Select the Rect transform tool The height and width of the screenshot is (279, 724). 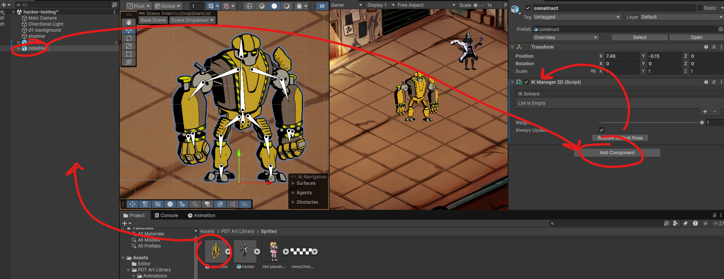pyautogui.click(x=129, y=54)
